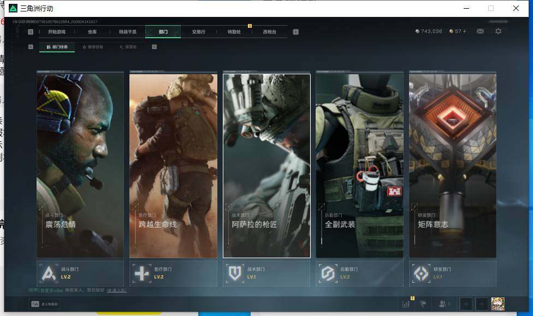Click the 后勤部门 hexagon emblem icon
Image resolution: width=533 pixels, height=316 pixels.
point(328,273)
